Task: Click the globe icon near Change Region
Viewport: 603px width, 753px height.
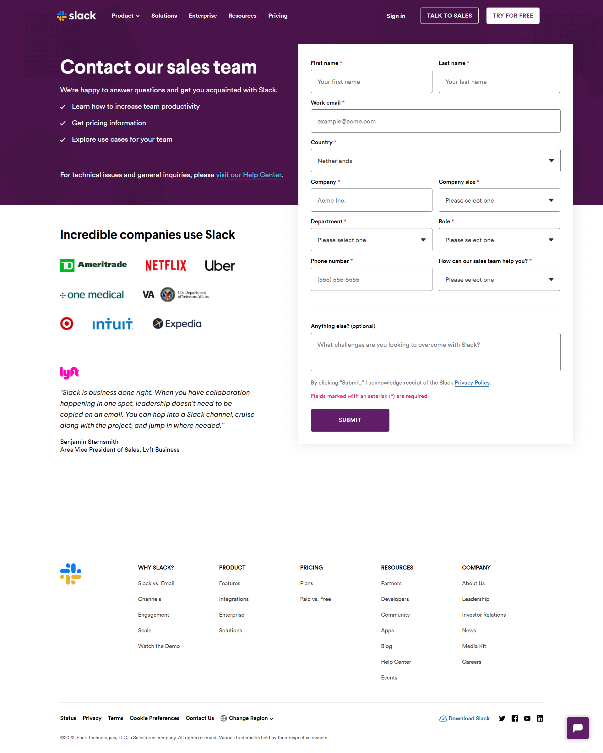Action: (223, 718)
